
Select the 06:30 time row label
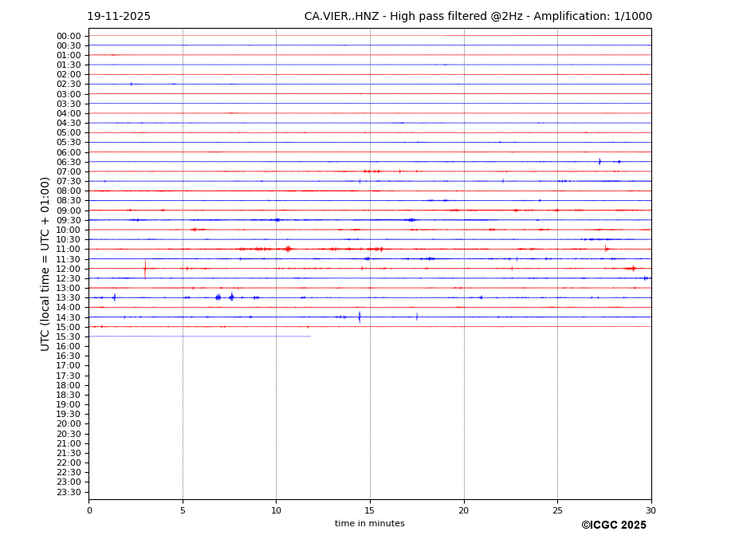click(x=69, y=162)
